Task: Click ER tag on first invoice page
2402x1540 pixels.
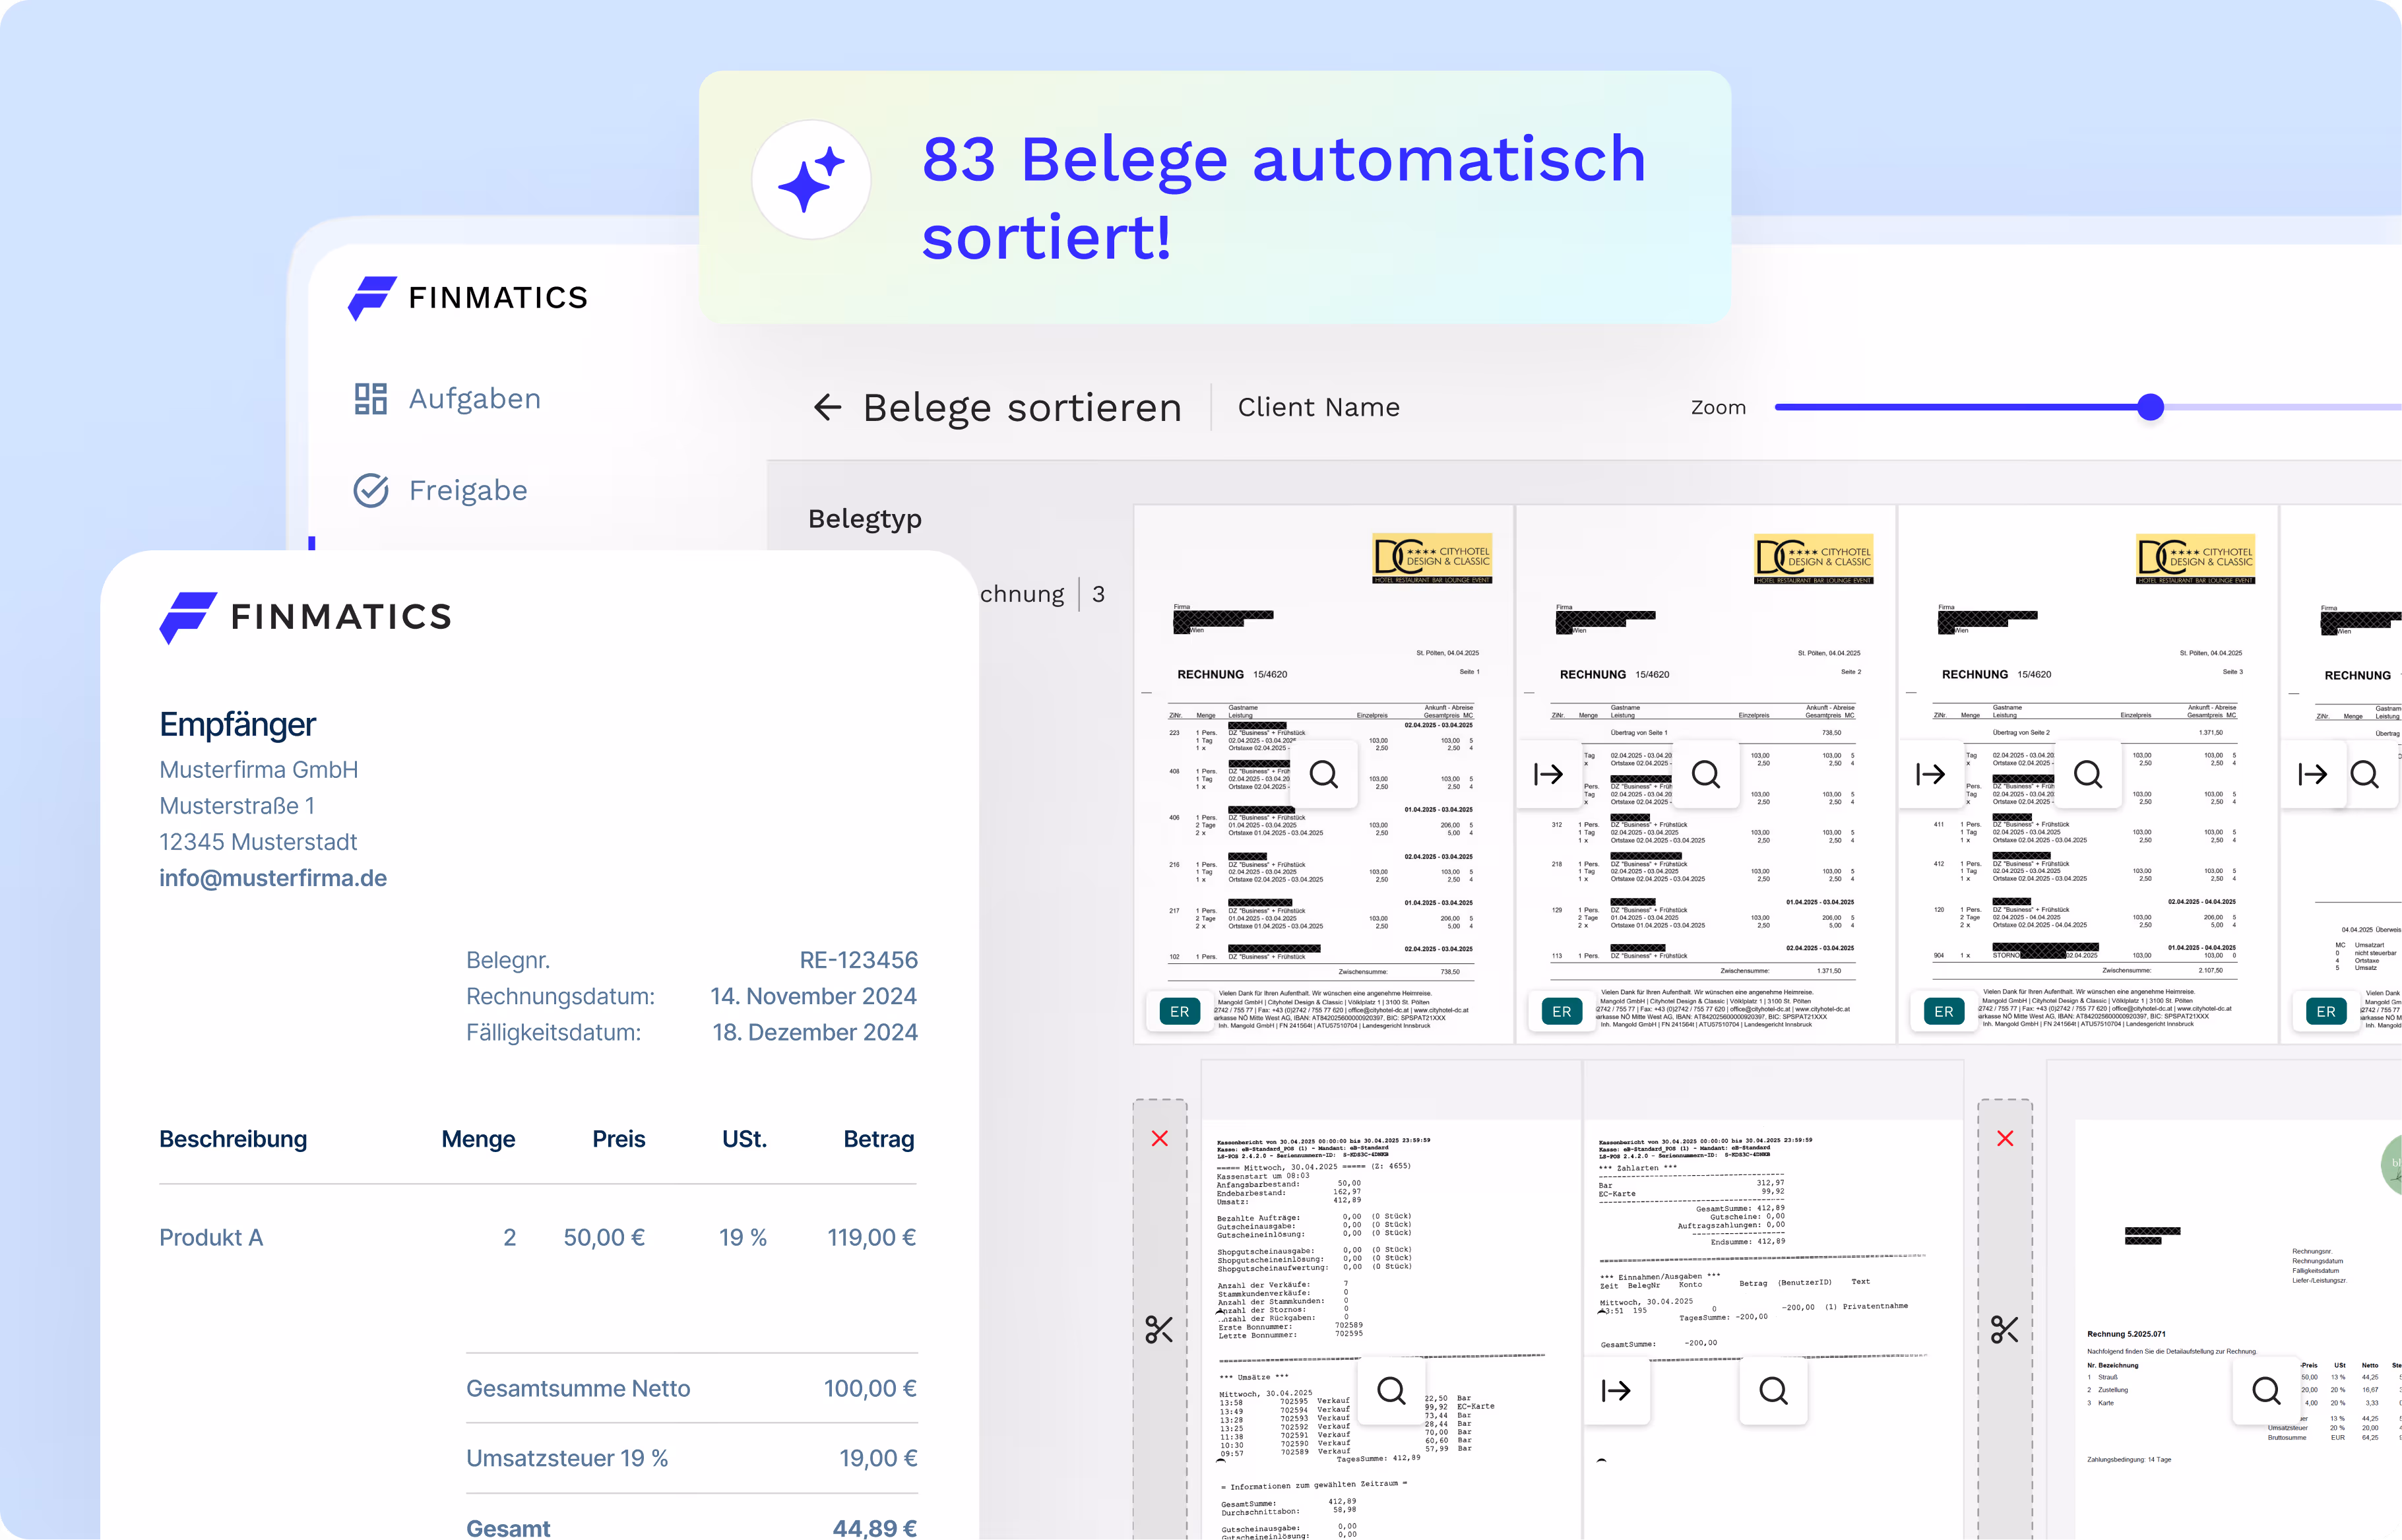Action: coord(1180,1011)
